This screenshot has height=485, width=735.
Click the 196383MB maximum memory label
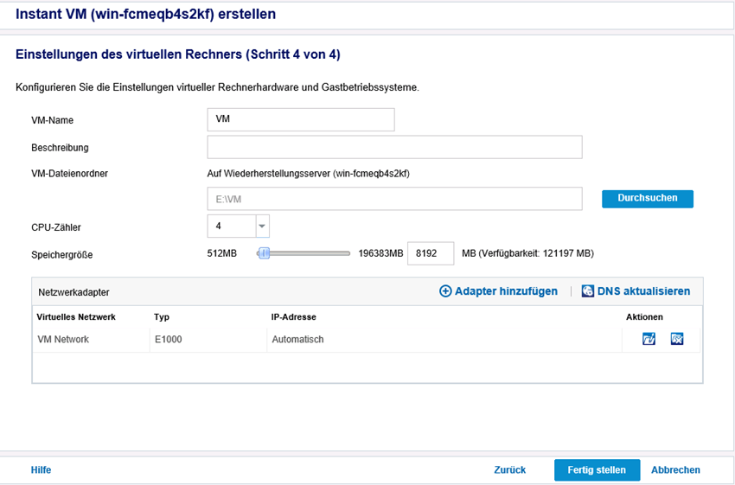point(380,253)
